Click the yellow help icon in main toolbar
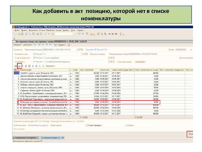The height and width of the screenshot is (152, 202). coord(91,34)
